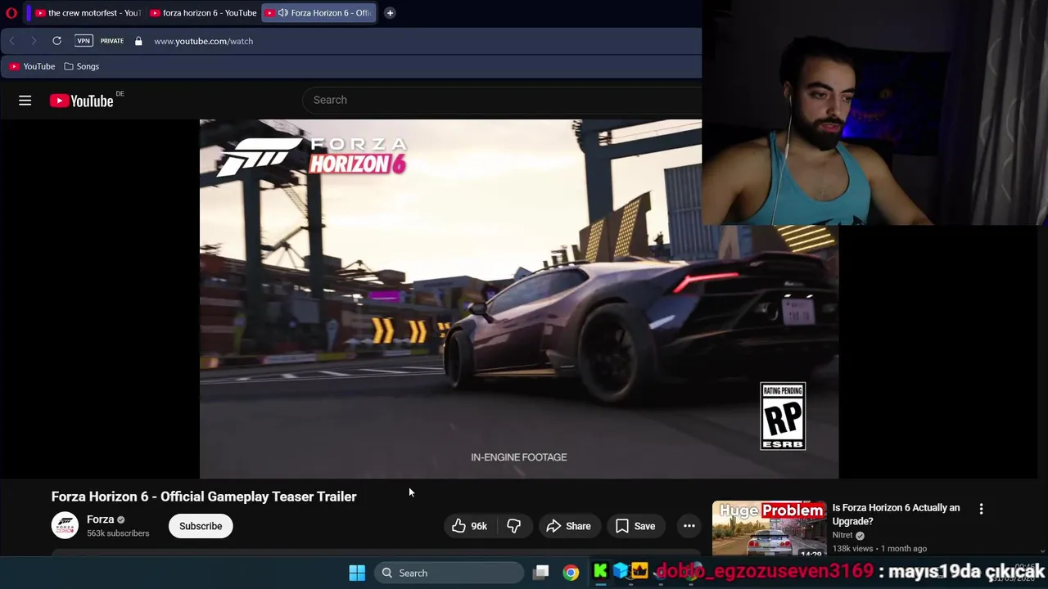The height and width of the screenshot is (589, 1048).
Task: Click the '563k subscribers' text
Action: click(118, 533)
